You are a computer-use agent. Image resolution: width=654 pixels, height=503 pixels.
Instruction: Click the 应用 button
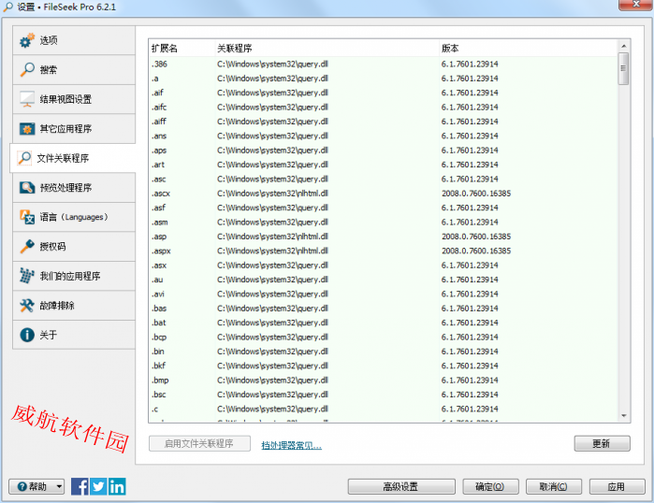coord(617,486)
